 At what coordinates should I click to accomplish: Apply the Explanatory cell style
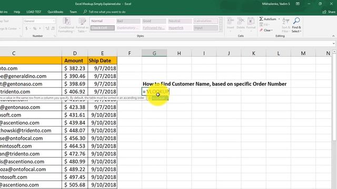tap(128, 28)
